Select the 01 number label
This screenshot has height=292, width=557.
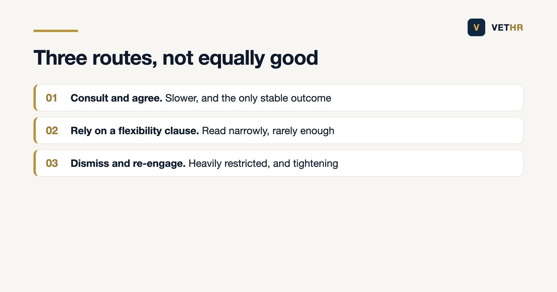pyautogui.click(x=52, y=98)
